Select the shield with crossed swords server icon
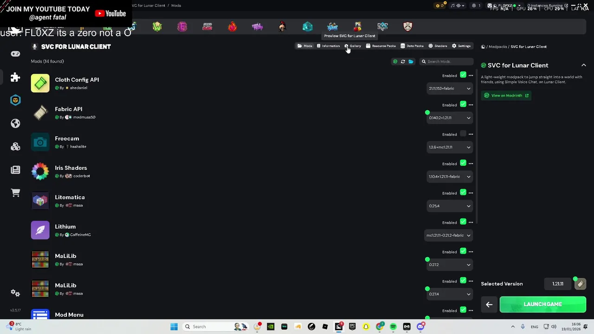The image size is (594, 334). (x=407, y=26)
